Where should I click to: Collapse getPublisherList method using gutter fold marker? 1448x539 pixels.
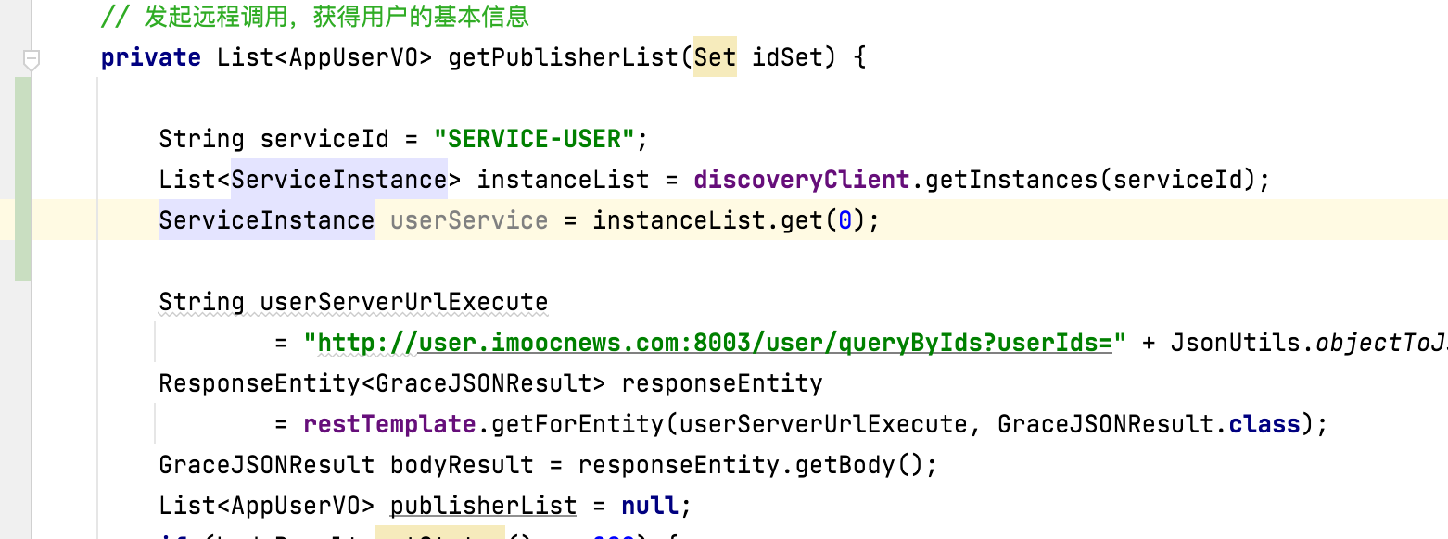[x=32, y=60]
